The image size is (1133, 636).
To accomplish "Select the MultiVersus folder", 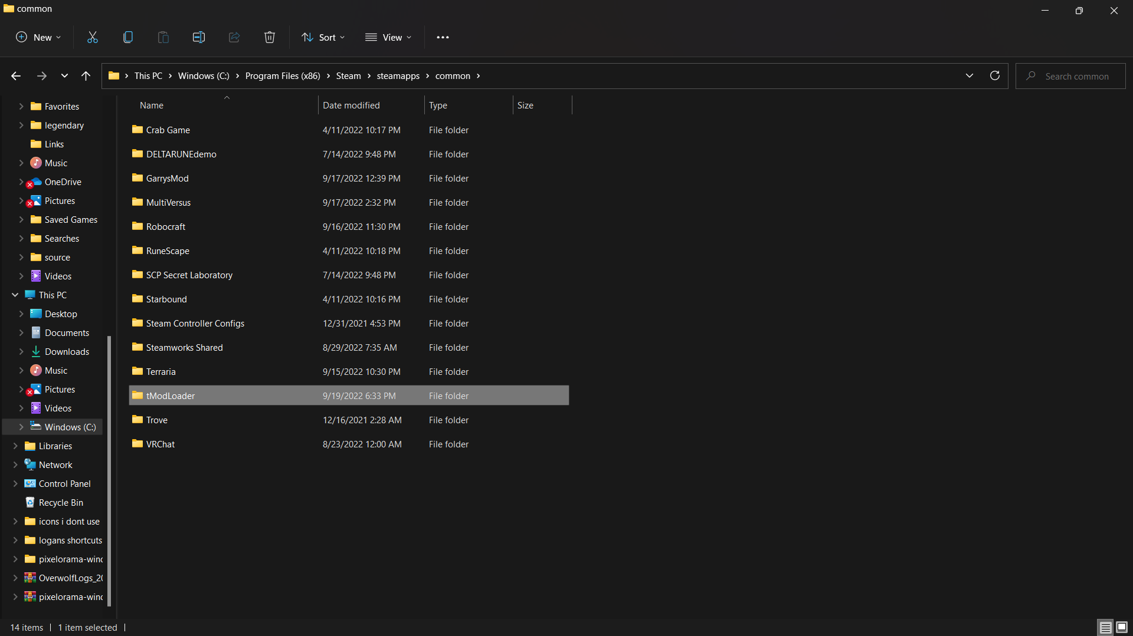I will click(349, 202).
